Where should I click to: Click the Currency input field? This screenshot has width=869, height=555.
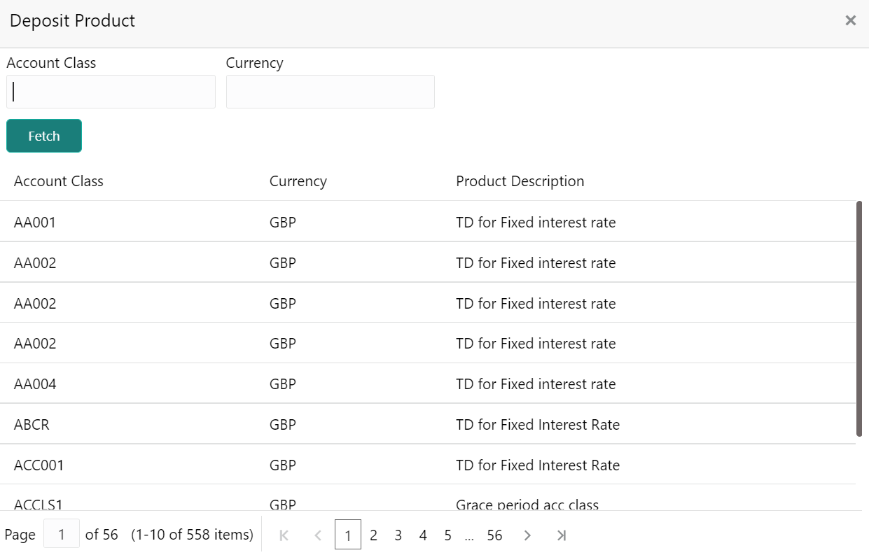pos(330,92)
